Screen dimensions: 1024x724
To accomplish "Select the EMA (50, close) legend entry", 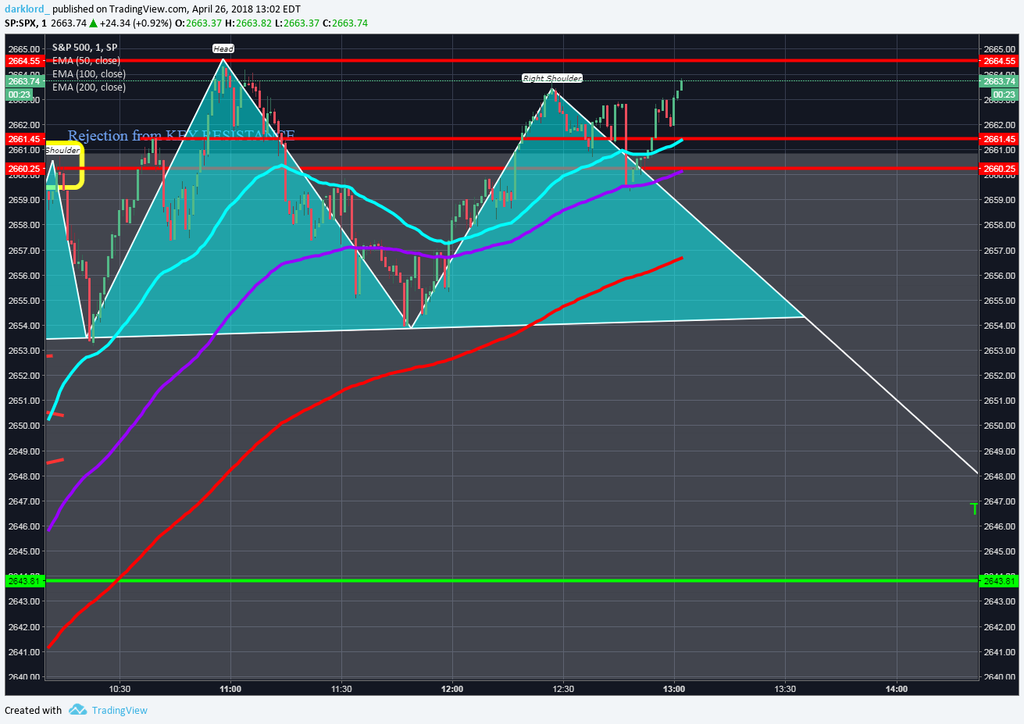I will 86,61.
